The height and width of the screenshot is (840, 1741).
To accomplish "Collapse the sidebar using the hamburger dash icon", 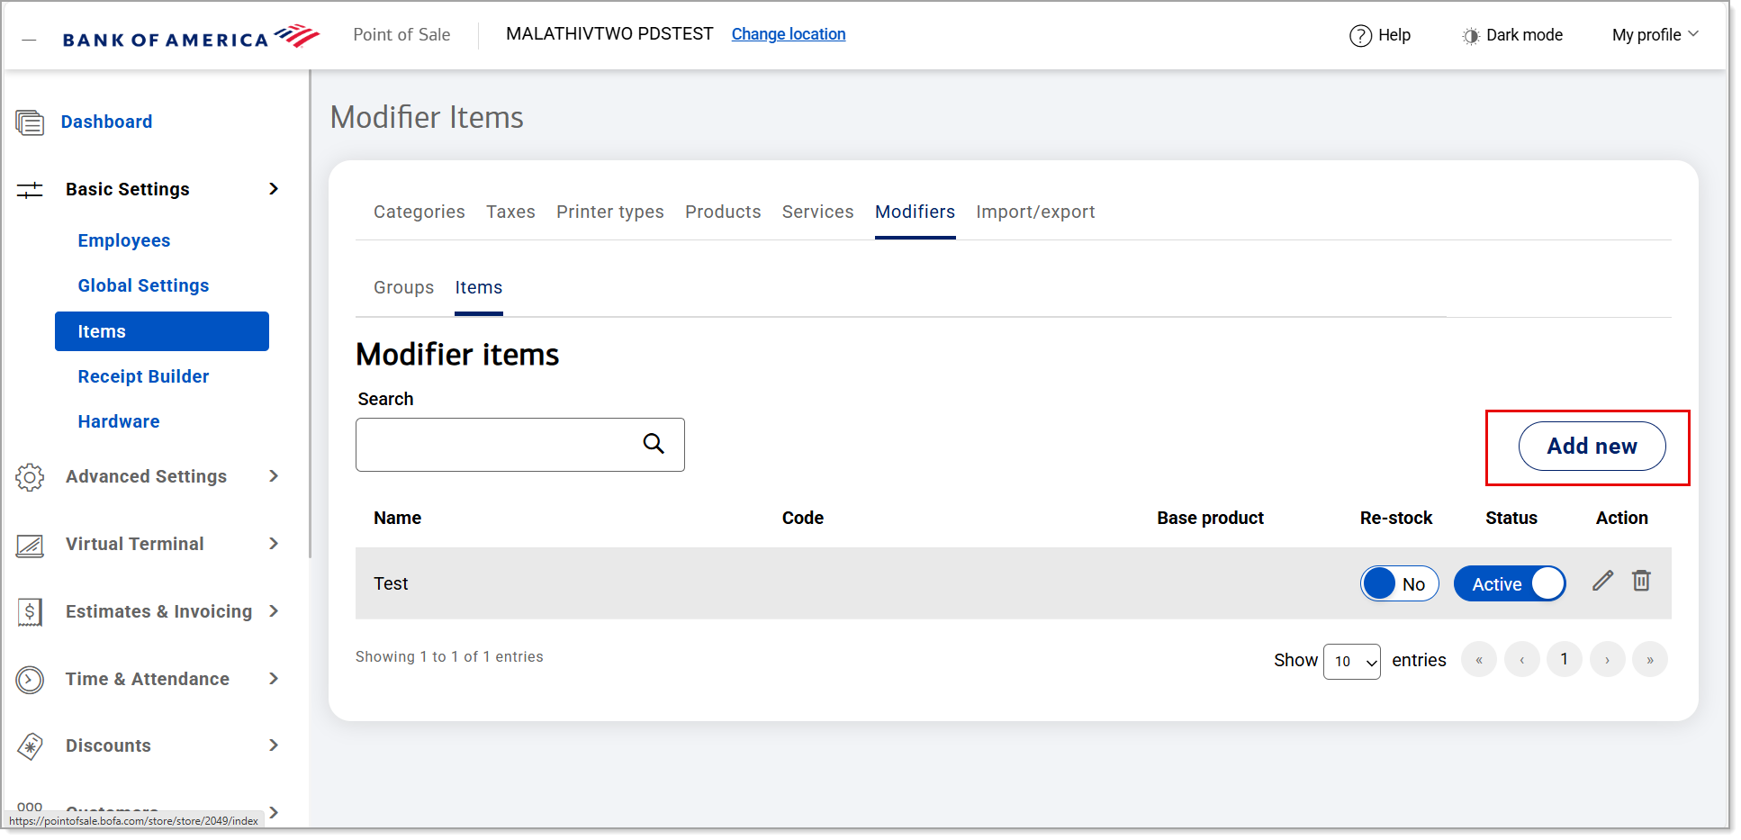I will (x=29, y=40).
